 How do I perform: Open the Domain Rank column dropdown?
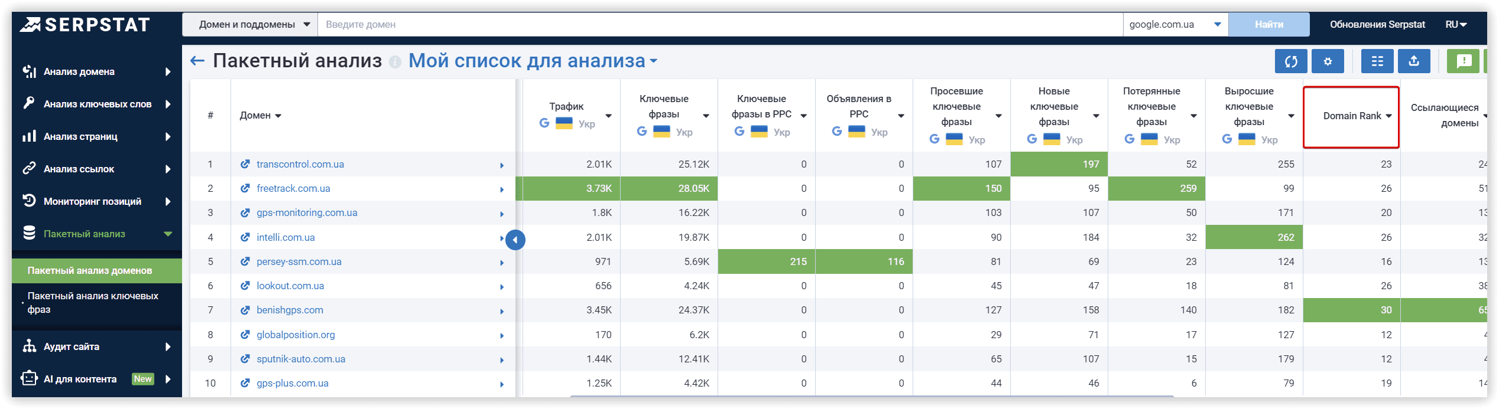[x=1388, y=116]
